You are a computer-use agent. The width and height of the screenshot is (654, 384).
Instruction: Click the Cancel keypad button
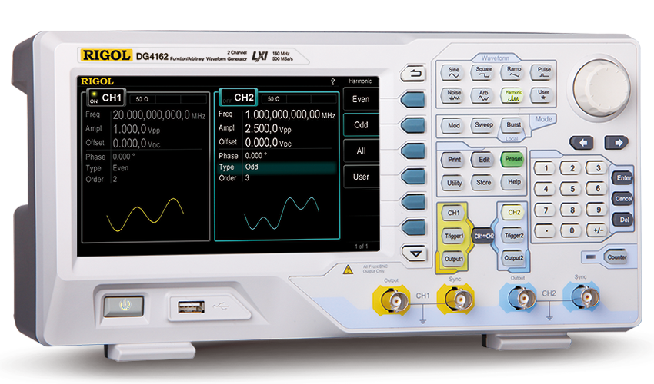[x=623, y=199]
